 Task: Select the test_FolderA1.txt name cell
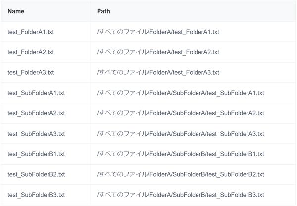click(31, 32)
